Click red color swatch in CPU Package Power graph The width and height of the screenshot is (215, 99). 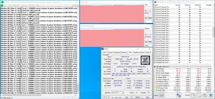(x=146, y=35)
